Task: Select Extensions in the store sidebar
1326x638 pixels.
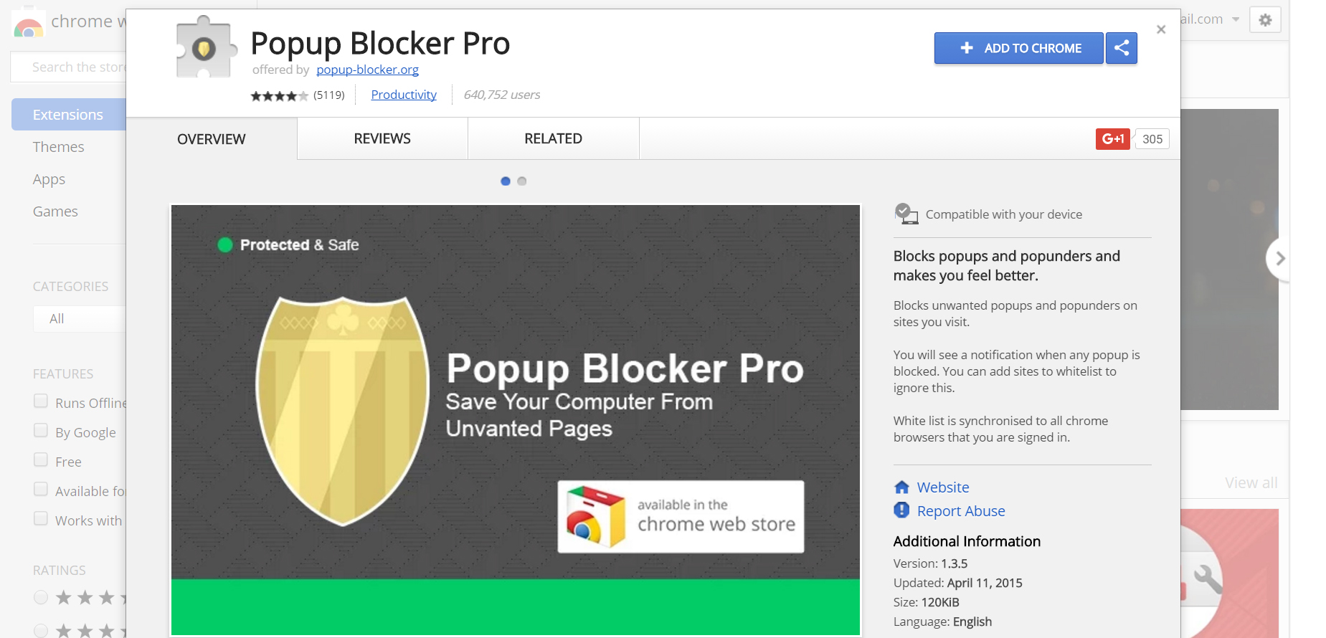Action: 69,115
